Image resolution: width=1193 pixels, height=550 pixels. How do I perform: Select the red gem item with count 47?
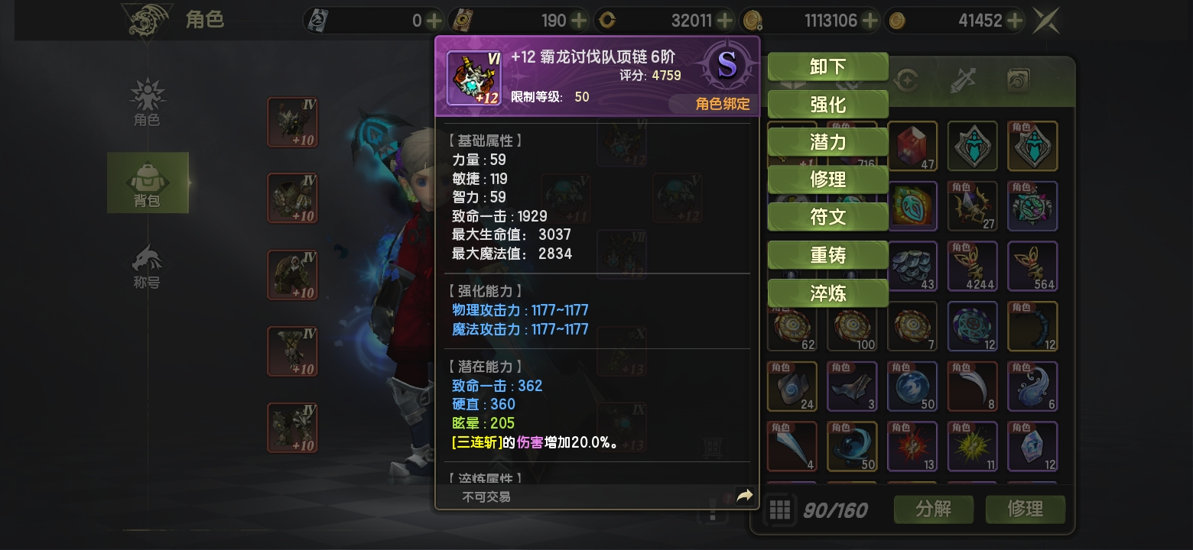pos(912,146)
